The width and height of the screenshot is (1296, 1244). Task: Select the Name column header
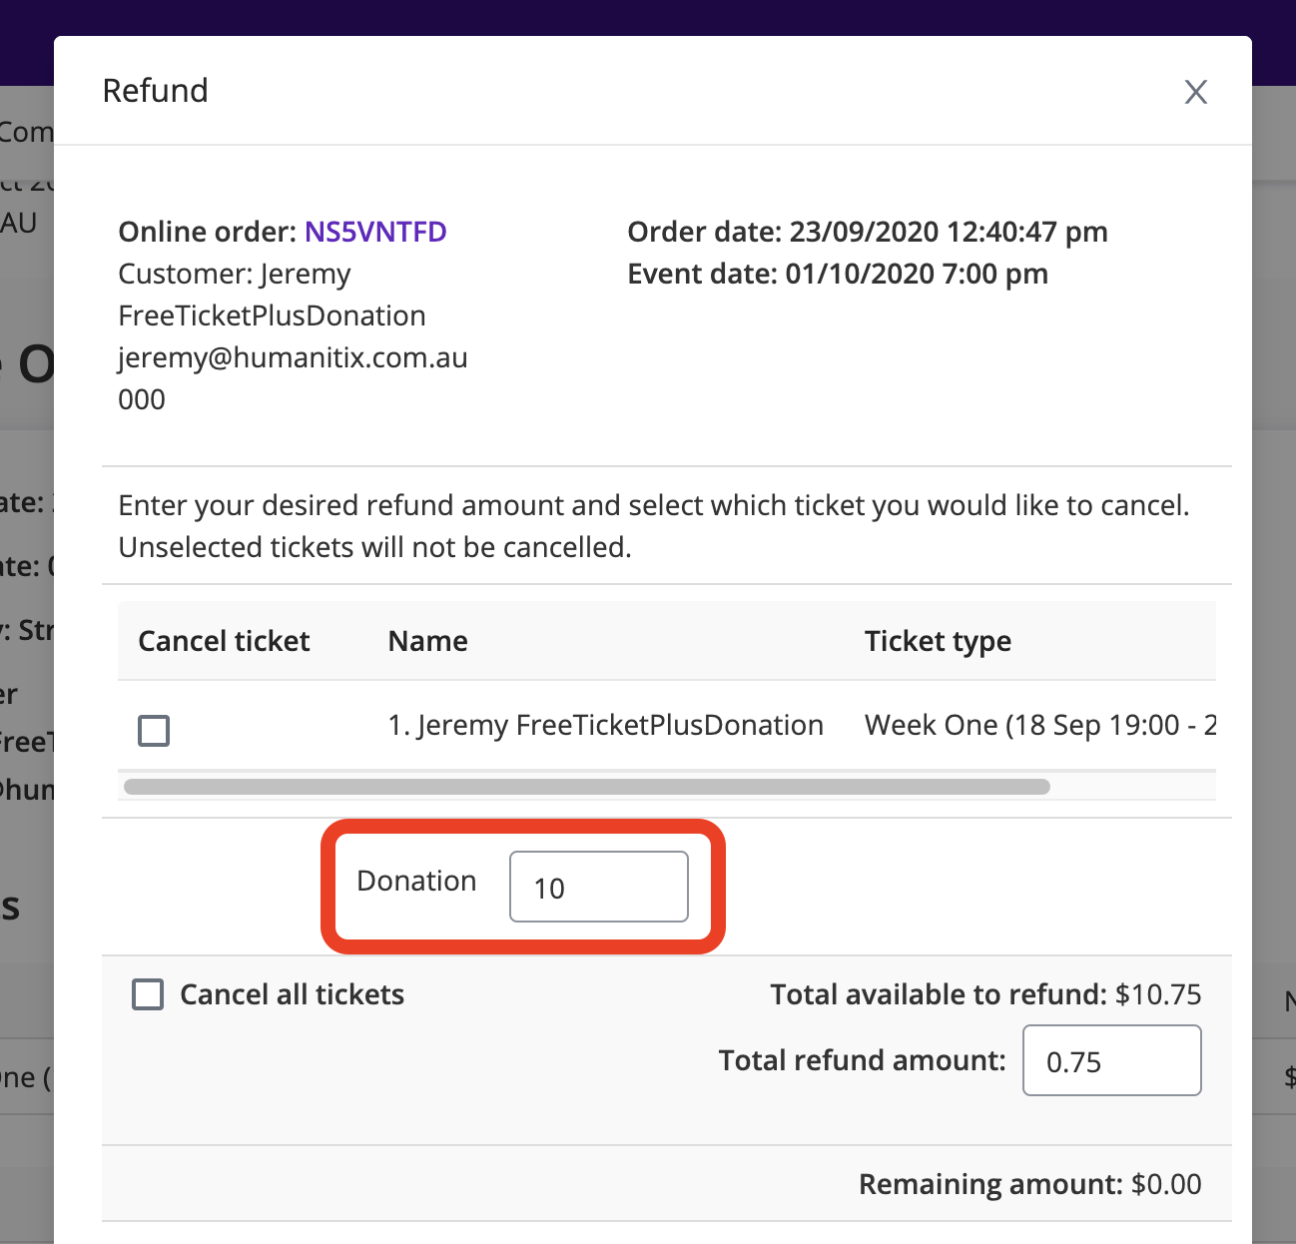(x=427, y=641)
